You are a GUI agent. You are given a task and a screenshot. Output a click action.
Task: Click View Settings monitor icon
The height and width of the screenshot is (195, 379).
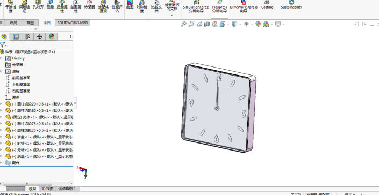(278, 24)
